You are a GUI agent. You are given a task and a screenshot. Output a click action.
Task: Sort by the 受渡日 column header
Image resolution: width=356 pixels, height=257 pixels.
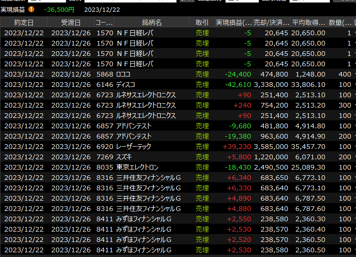point(71,23)
